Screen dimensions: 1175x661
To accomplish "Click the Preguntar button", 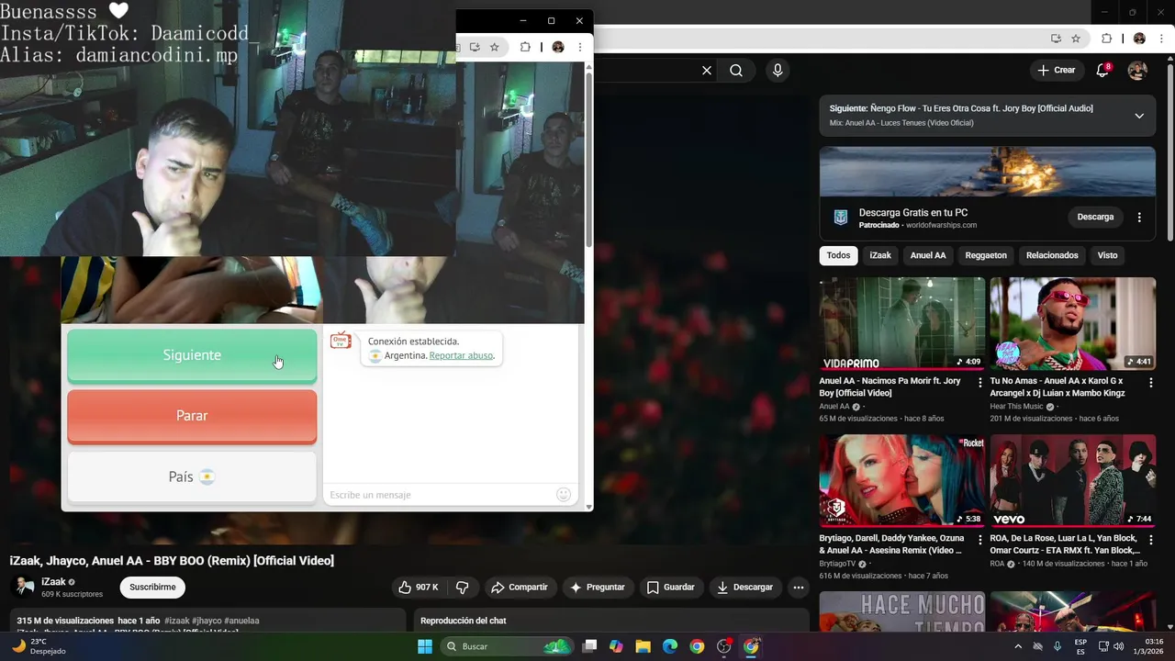I will 598,588.
